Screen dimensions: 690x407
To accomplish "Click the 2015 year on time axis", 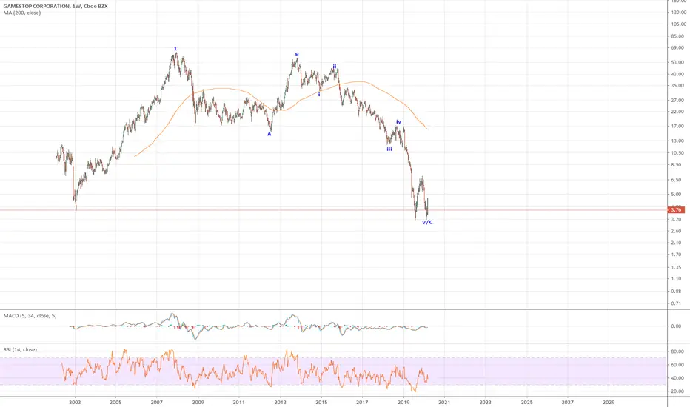I will (321, 402).
